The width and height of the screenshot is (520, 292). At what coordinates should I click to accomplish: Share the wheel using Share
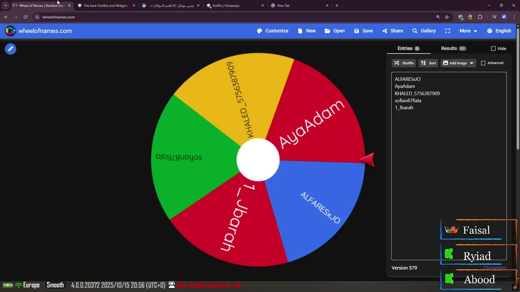coord(393,31)
